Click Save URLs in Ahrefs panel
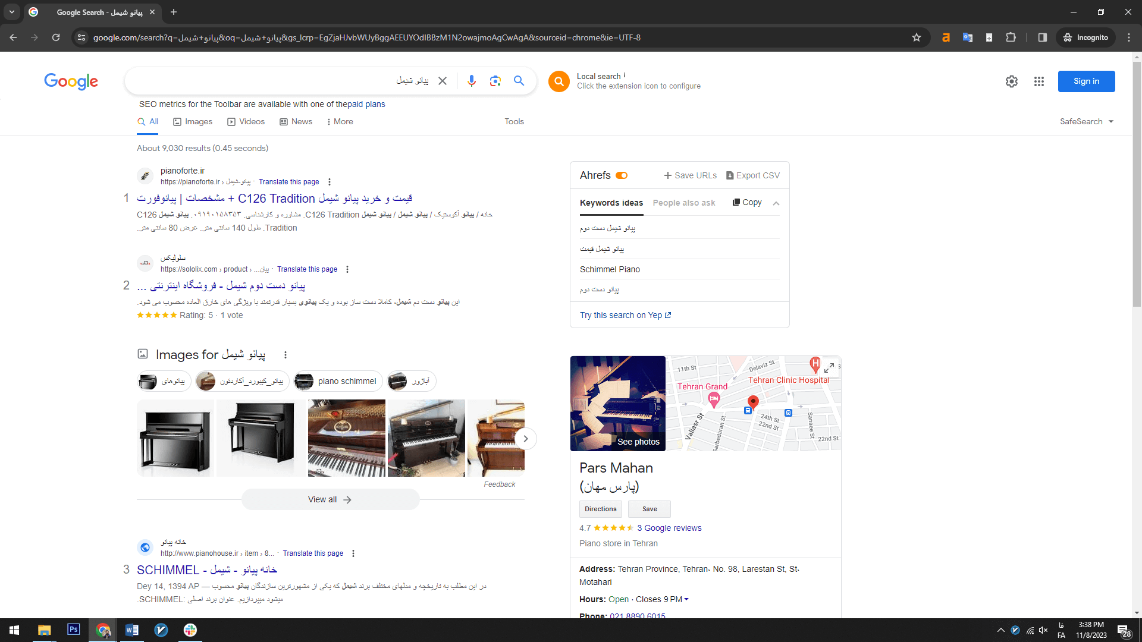1142x642 pixels. point(691,175)
